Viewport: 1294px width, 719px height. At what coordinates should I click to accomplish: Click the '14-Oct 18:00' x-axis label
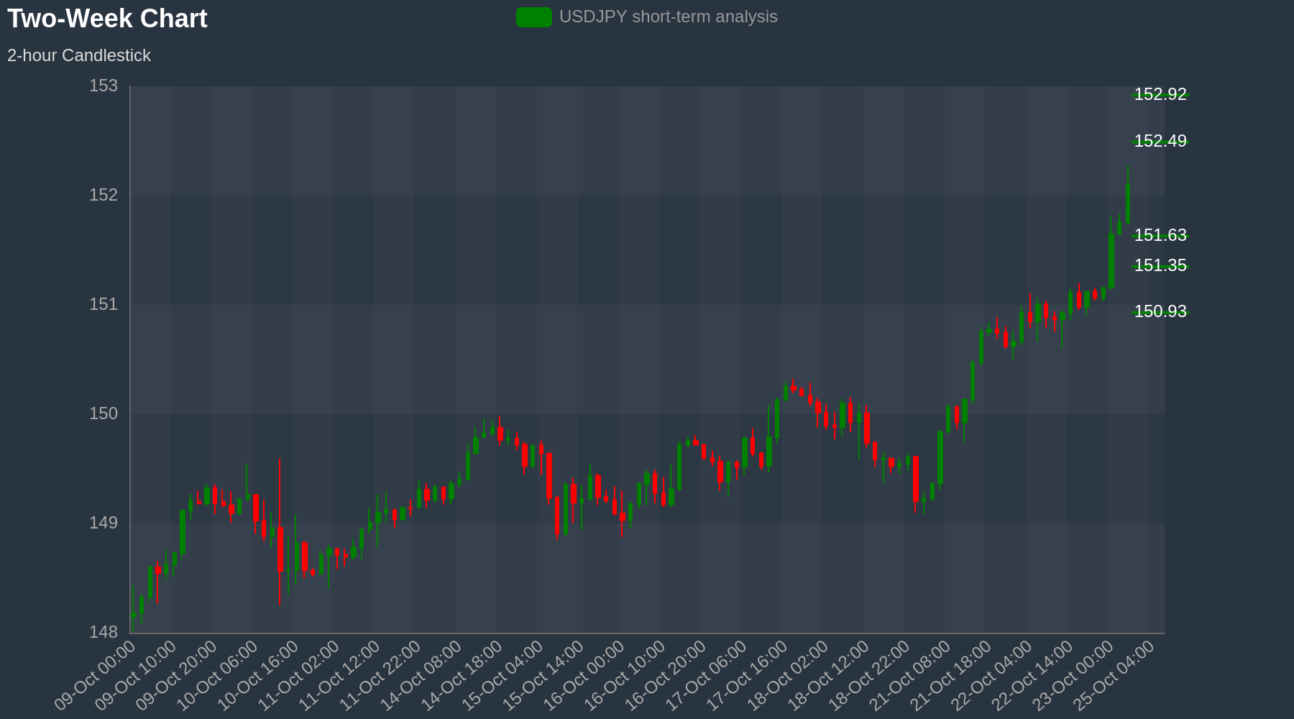click(462, 676)
